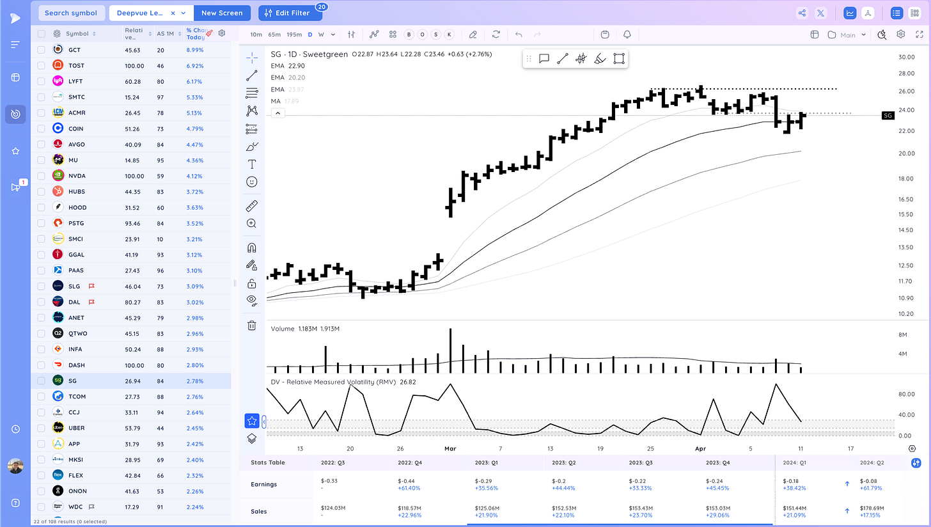The width and height of the screenshot is (931, 527).
Task: Open the quick search lightning icon
Action: (x=882, y=35)
